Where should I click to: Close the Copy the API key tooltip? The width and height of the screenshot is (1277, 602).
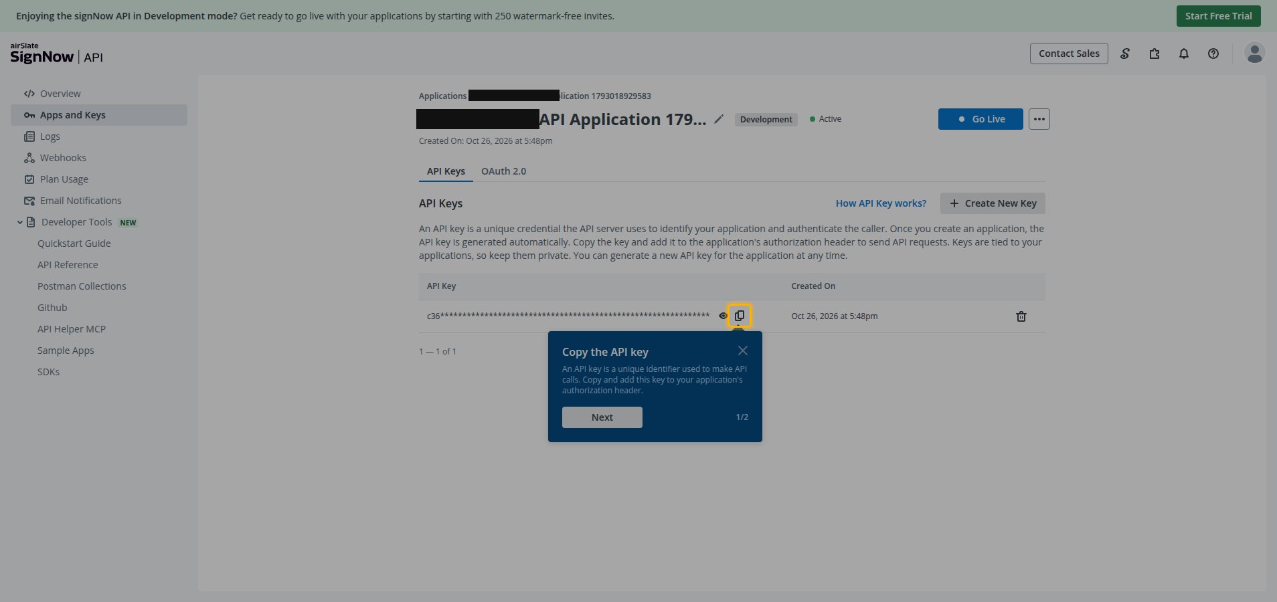(743, 350)
